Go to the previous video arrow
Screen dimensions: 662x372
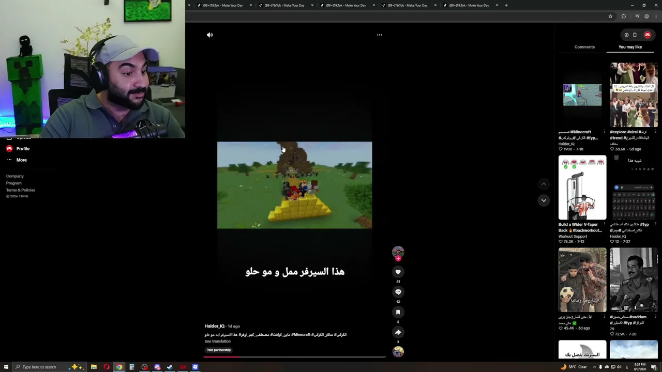(544, 184)
